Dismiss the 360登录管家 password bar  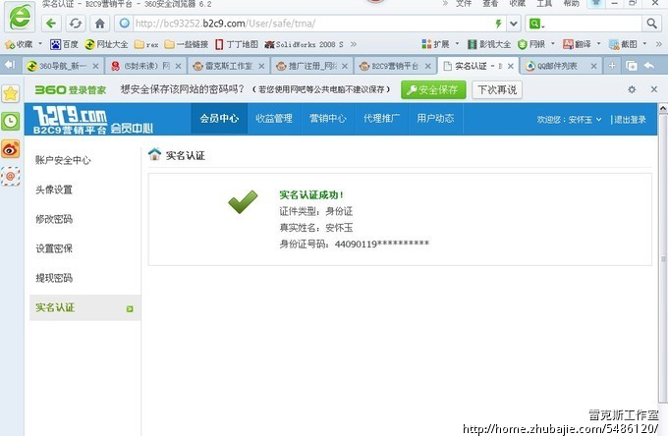tap(654, 89)
